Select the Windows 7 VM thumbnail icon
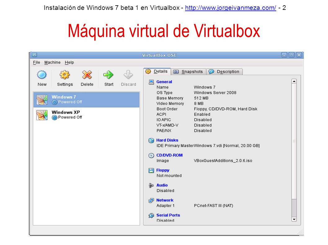 click(x=42, y=100)
